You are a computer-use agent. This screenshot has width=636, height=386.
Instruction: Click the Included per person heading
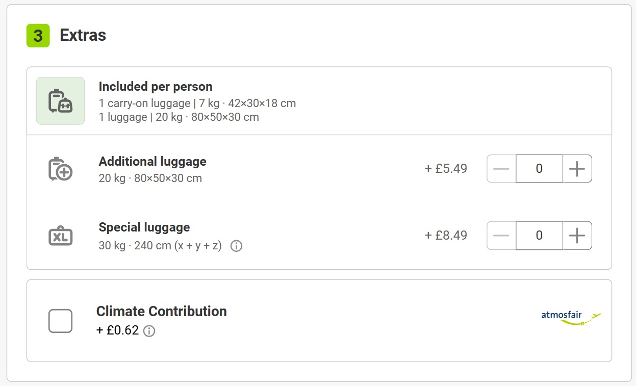(156, 87)
